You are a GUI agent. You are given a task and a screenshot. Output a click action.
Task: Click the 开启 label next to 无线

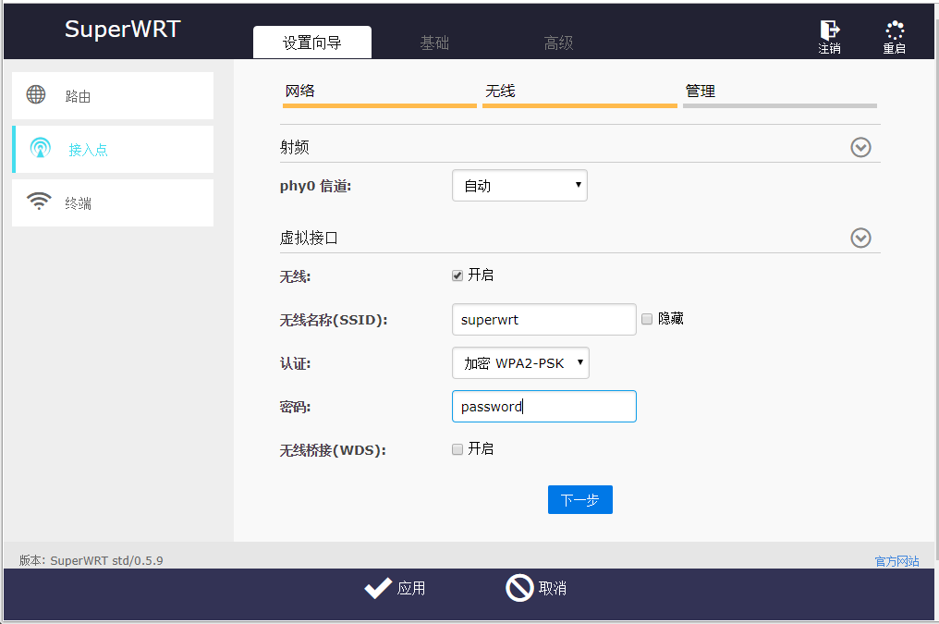click(x=481, y=275)
